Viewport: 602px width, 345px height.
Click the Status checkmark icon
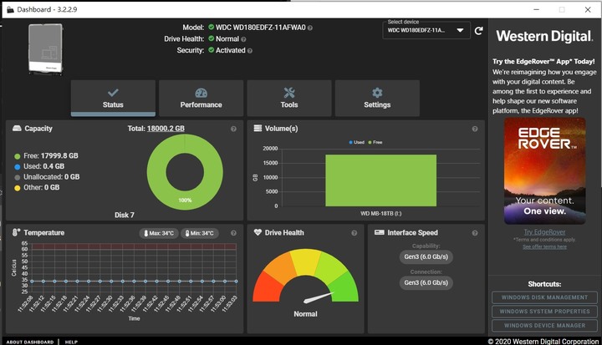tap(113, 93)
